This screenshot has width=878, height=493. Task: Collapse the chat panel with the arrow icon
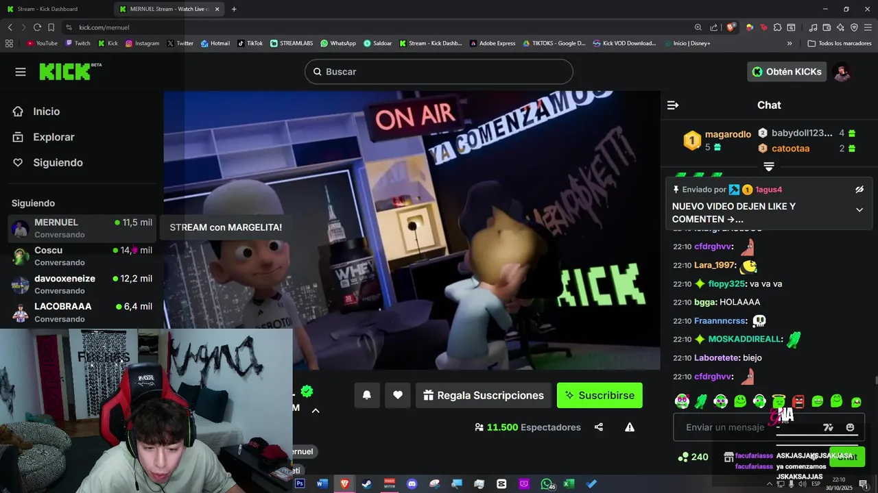(673, 105)
